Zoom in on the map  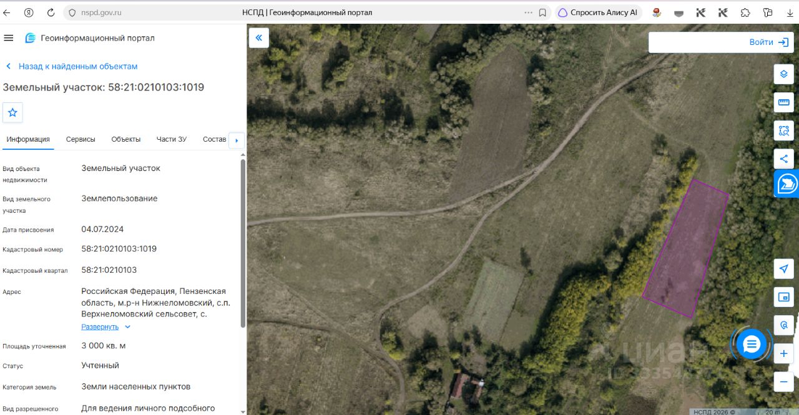[784, 354]
